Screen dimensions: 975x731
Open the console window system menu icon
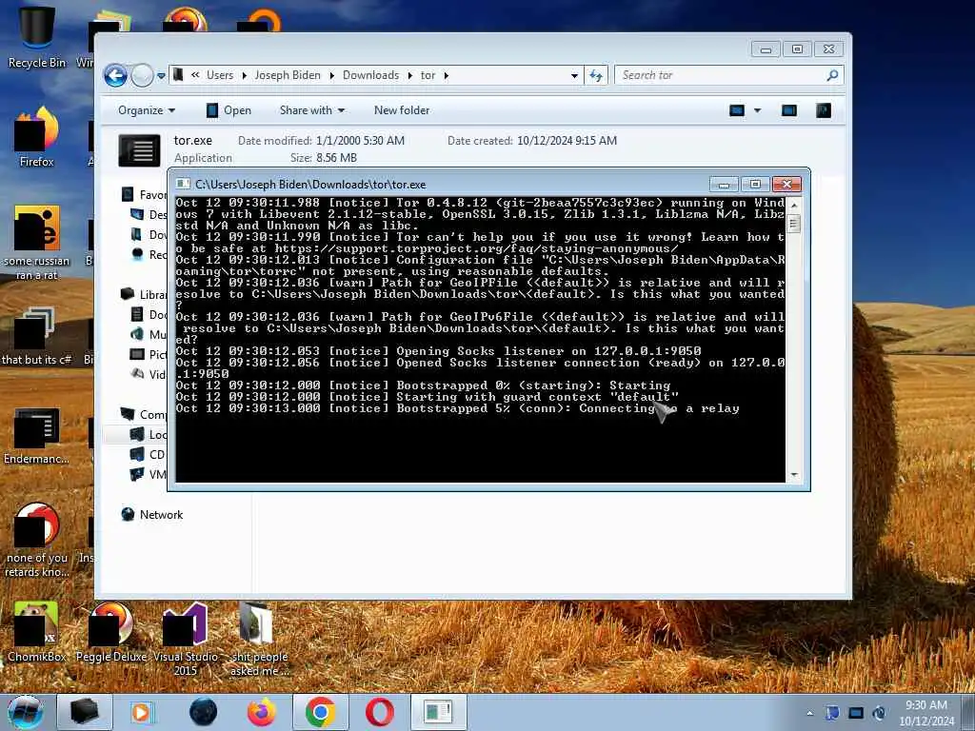point(183,184)
